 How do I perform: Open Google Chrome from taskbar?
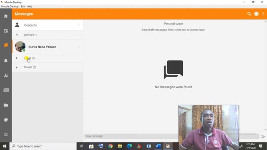(110, 146)
